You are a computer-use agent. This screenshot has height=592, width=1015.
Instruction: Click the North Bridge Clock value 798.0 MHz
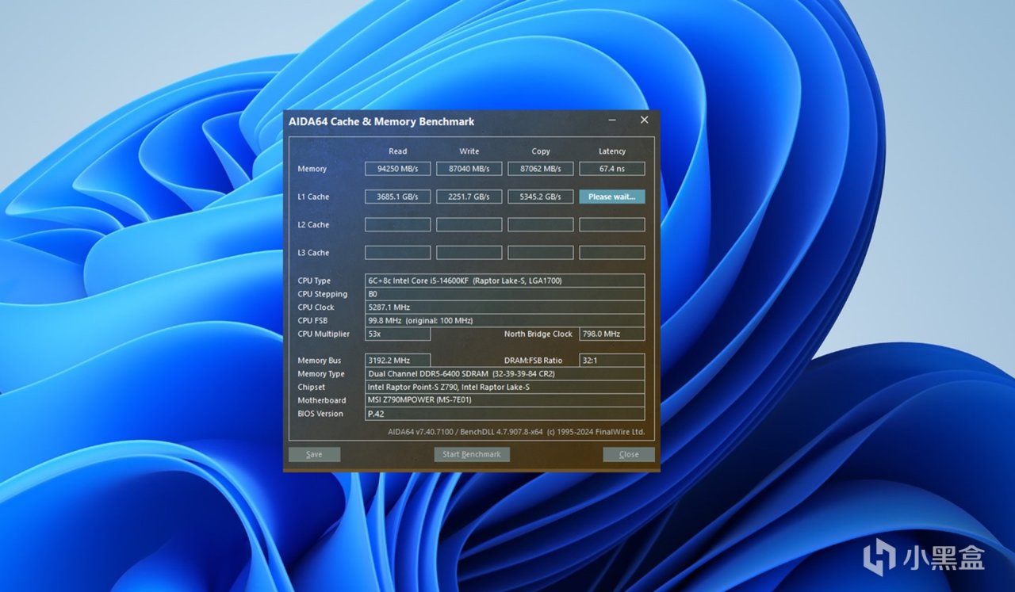tap(612, 334)
